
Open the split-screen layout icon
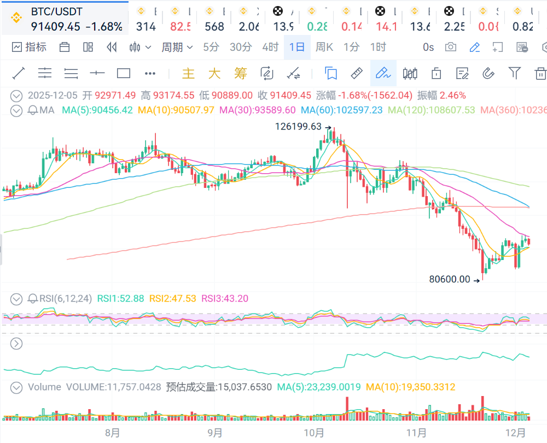point(88,48)
